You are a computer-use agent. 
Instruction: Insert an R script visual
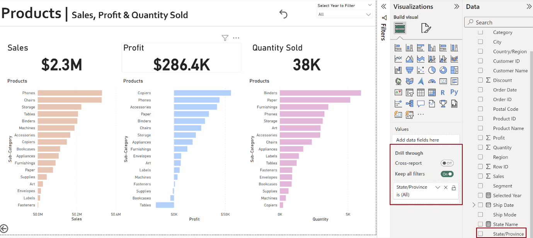click(443, 93)
